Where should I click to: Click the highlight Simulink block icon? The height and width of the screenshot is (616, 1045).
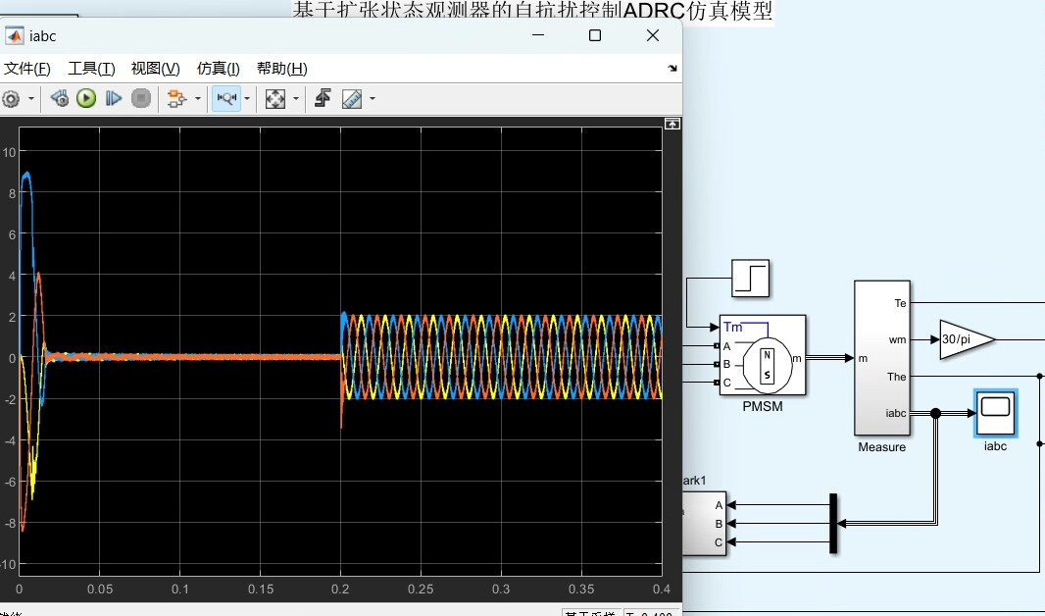pyautogui.click(x=176, y=99)
